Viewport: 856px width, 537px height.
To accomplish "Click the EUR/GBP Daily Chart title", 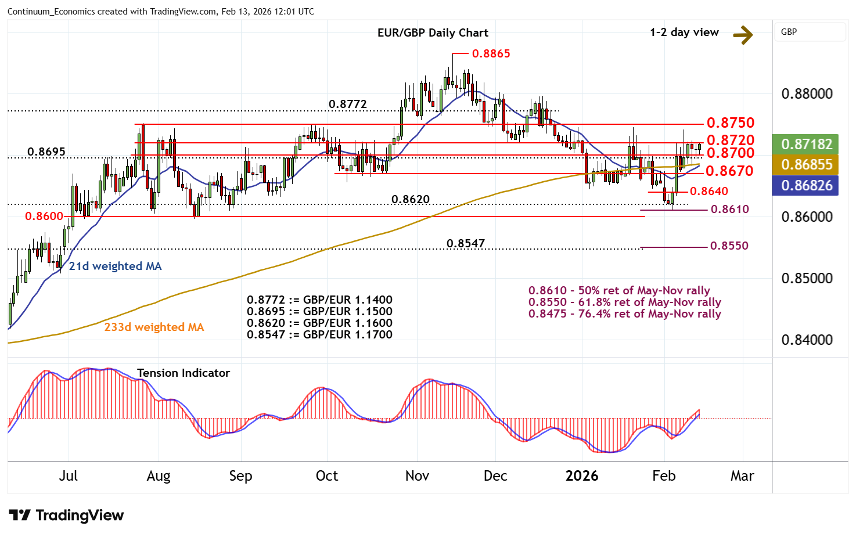I will tap(433, 33).
